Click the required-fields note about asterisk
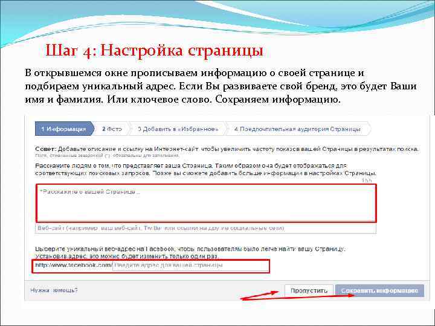 (x=107, y=156)
